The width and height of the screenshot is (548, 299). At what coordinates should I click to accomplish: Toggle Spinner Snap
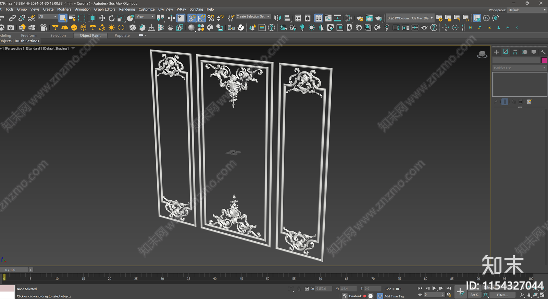220,18
